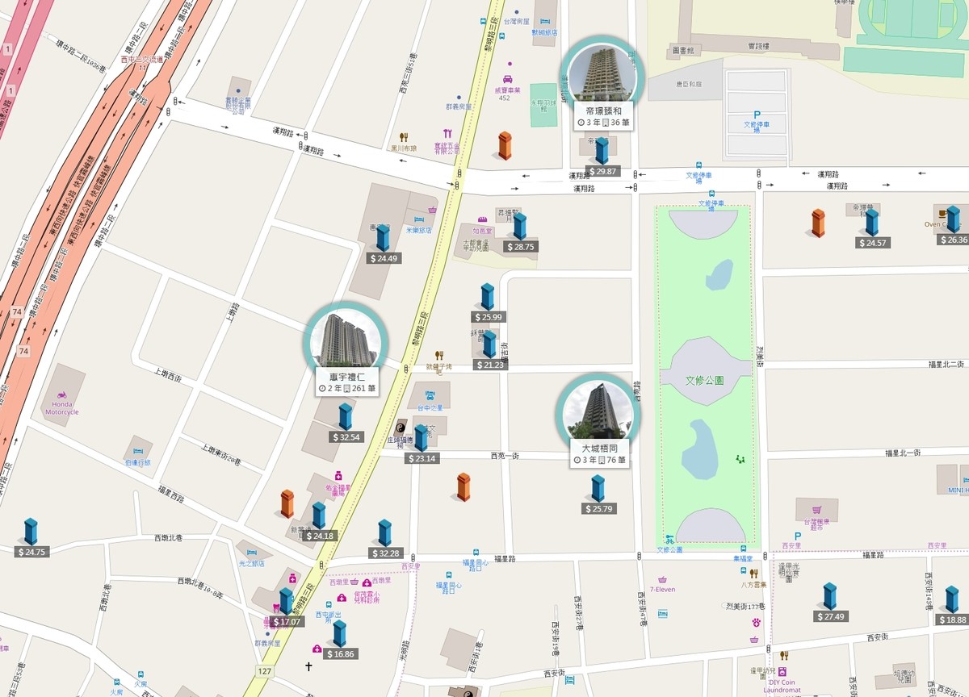Click the 米樂旅店 hotel label
Screen dimensions: 969x697
pos(418,230)
